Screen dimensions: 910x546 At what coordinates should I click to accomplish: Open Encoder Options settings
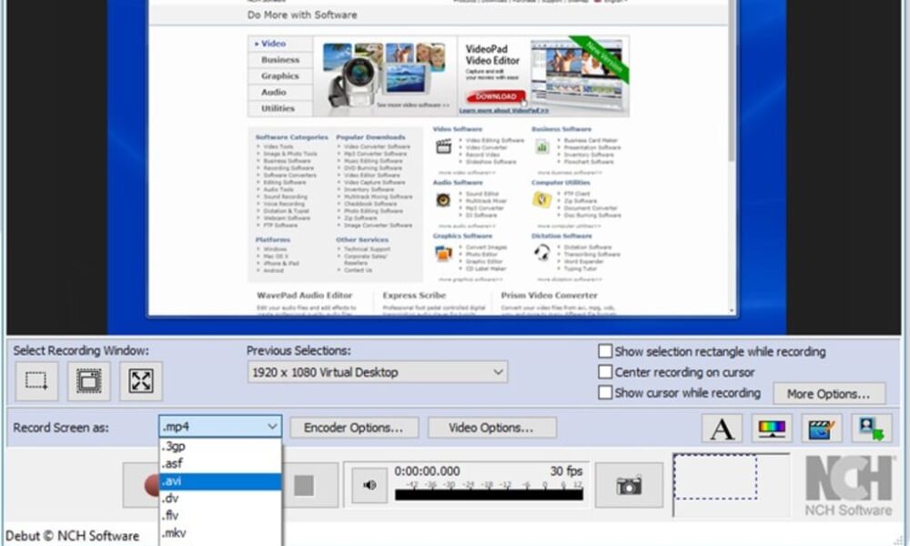[x=353, y=427]
